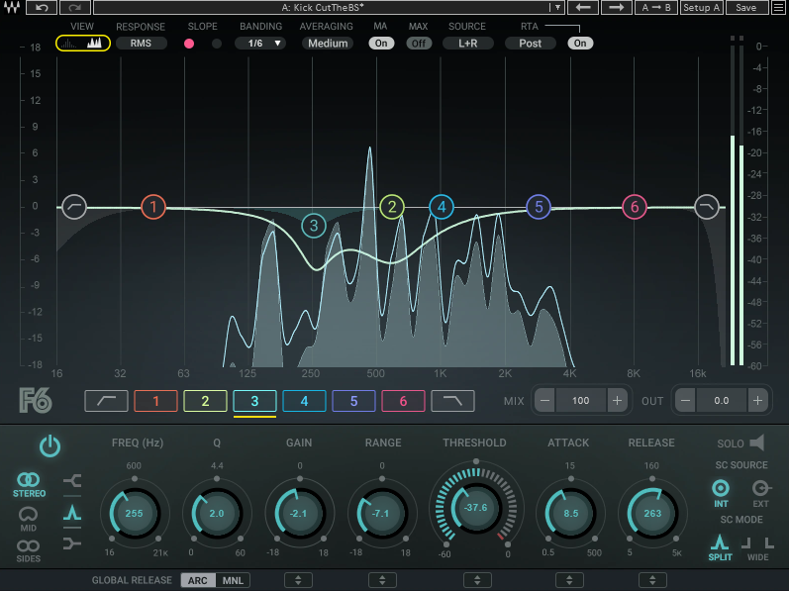Click the Threshold knob
The height and width of the screenshot is (591, 789).
pos(475,507)
